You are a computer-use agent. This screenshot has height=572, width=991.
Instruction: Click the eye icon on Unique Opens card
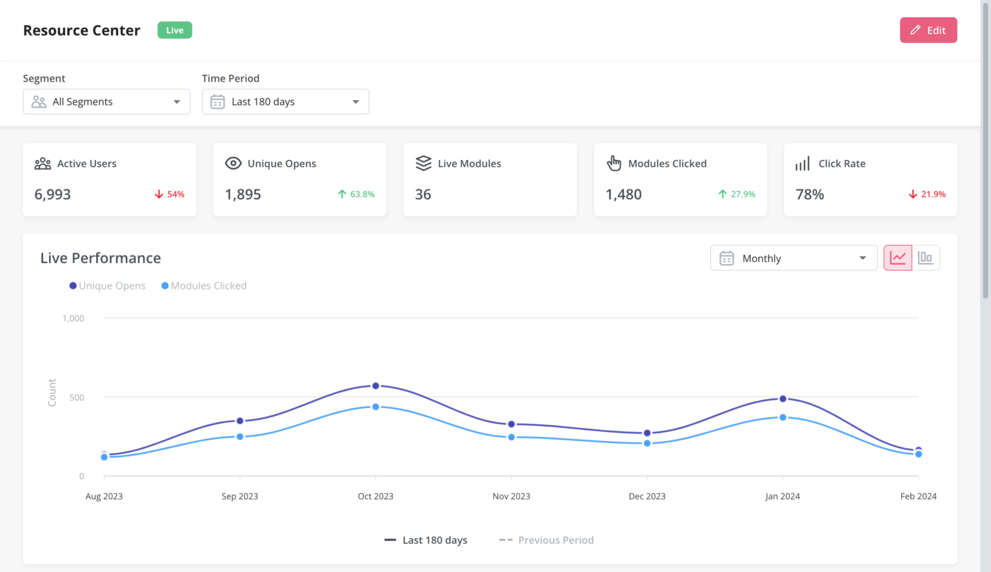233,163
